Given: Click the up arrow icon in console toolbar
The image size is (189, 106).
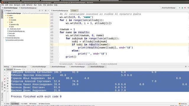Looking at the screenshot, I should (8, 73).
